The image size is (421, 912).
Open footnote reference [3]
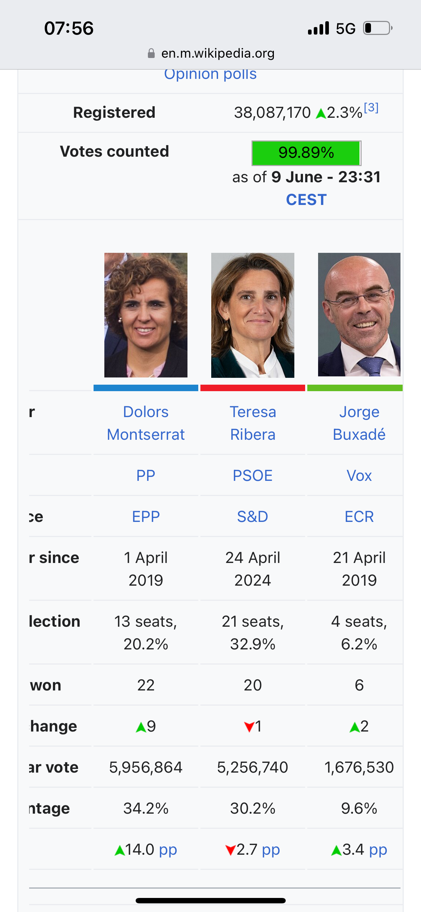(x=371, y=108)
